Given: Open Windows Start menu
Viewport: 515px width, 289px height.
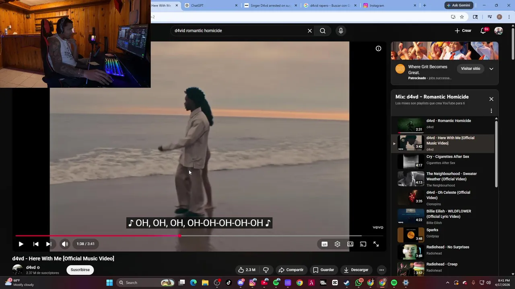Looking at the screenshot, I should [109, 283].
